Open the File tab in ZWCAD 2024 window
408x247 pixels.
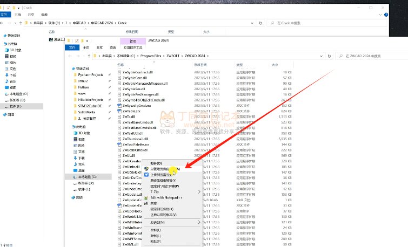[x=71, y=47]
